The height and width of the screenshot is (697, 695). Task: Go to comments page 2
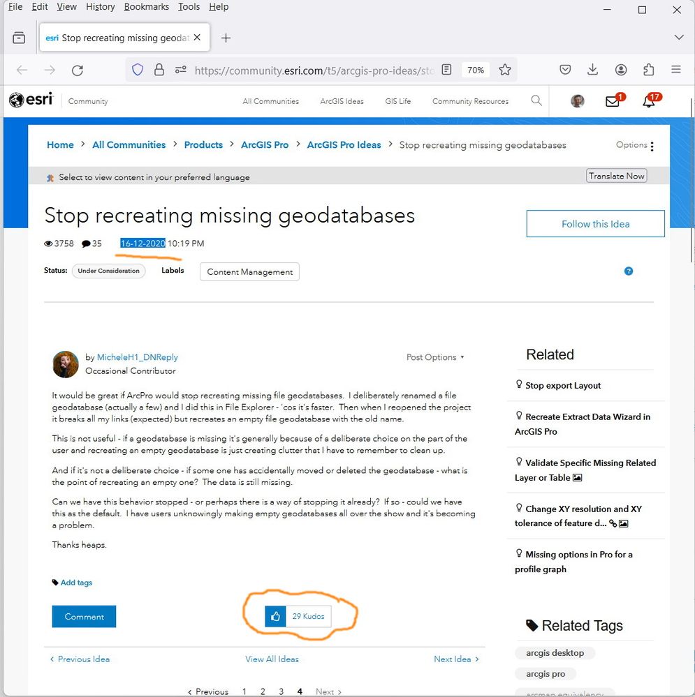coord(263,691)
